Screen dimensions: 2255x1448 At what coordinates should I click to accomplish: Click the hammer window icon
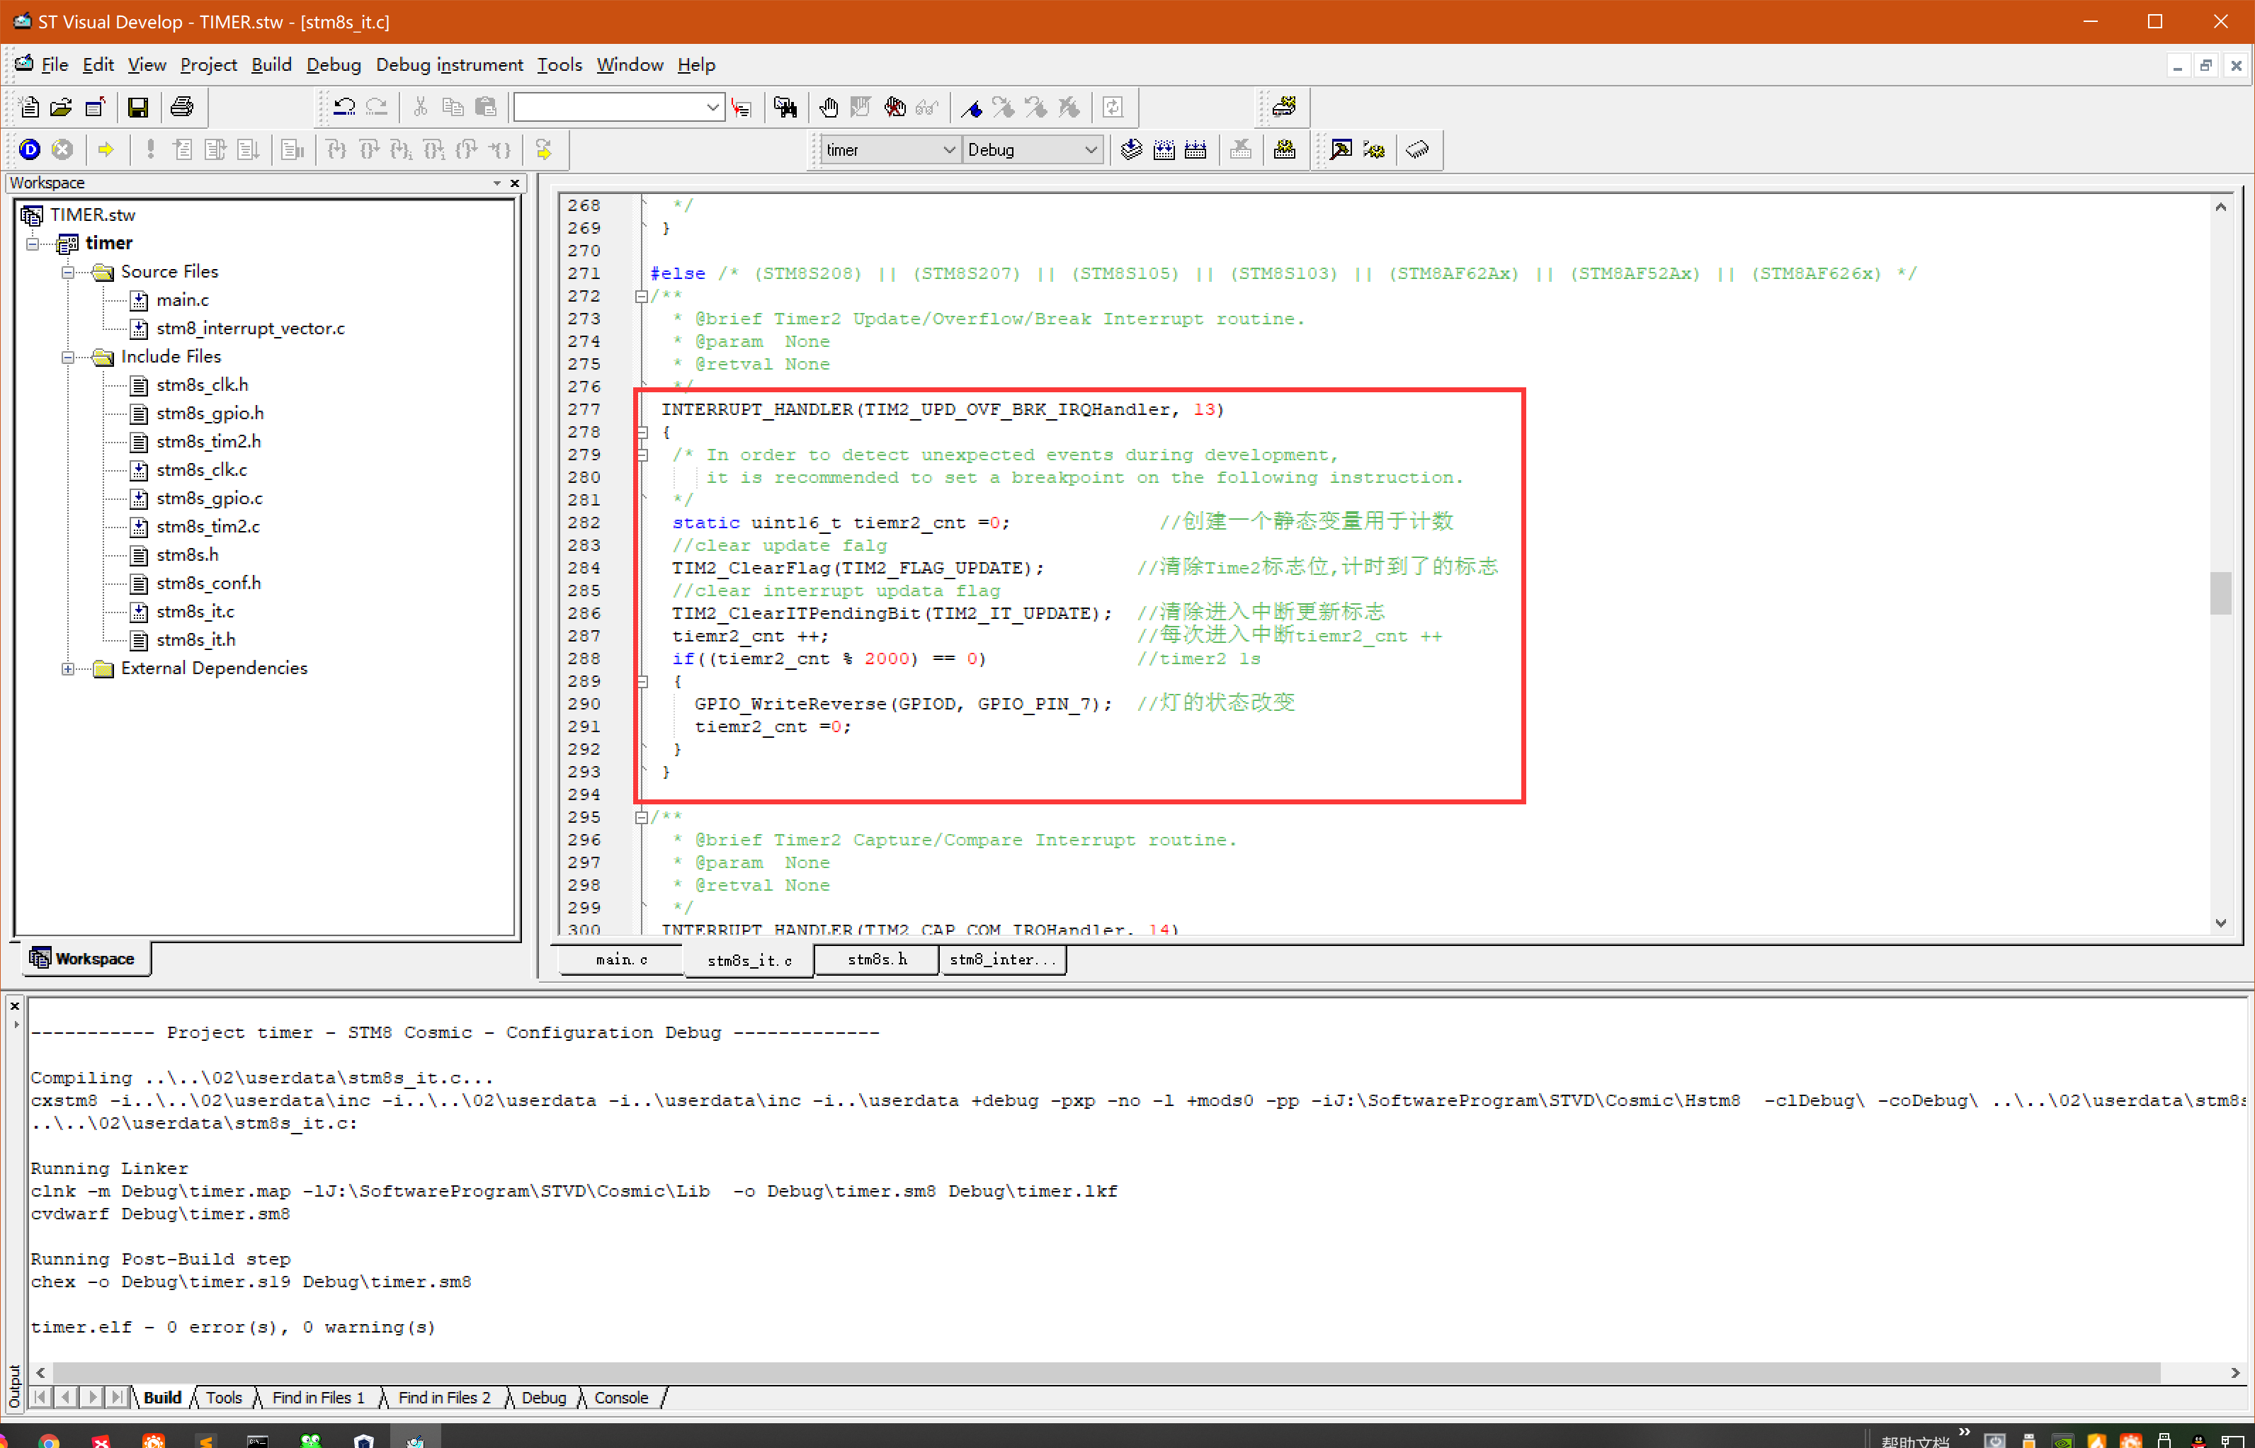click(1341, 149)
